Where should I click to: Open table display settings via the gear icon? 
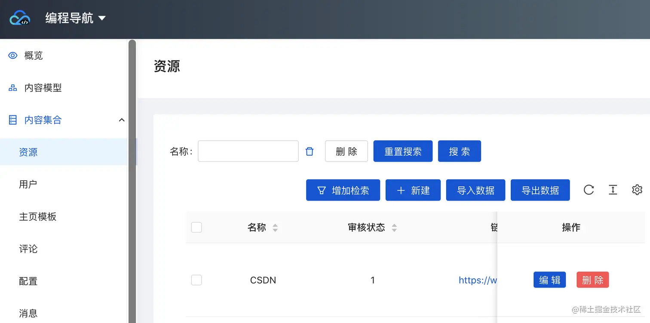coord(637,190)
